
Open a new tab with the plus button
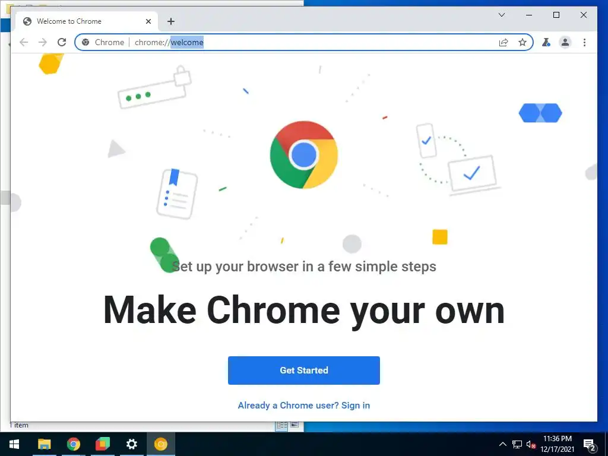pos(171,21)
